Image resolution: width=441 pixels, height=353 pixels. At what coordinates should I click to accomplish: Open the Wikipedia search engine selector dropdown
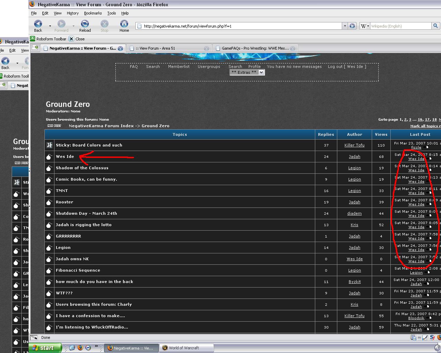(x=365, y=26)
